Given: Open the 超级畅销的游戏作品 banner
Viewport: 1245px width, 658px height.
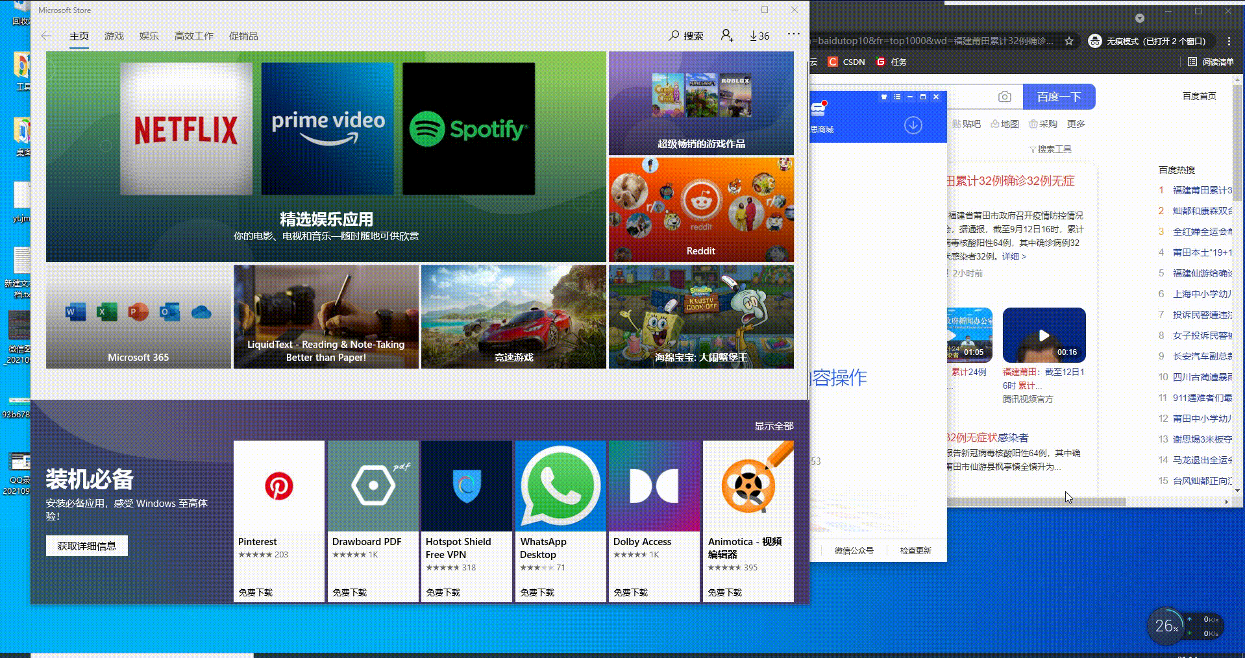Looking at the screenshot, I should pyautogui.click(x=701, y=103).
